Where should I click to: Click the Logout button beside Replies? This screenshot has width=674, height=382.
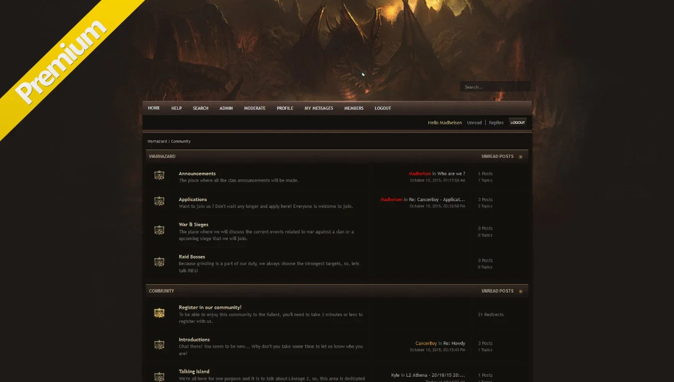[x=518, y=123]
